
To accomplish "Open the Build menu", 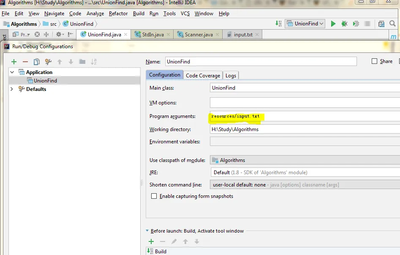I will (139, 14).
